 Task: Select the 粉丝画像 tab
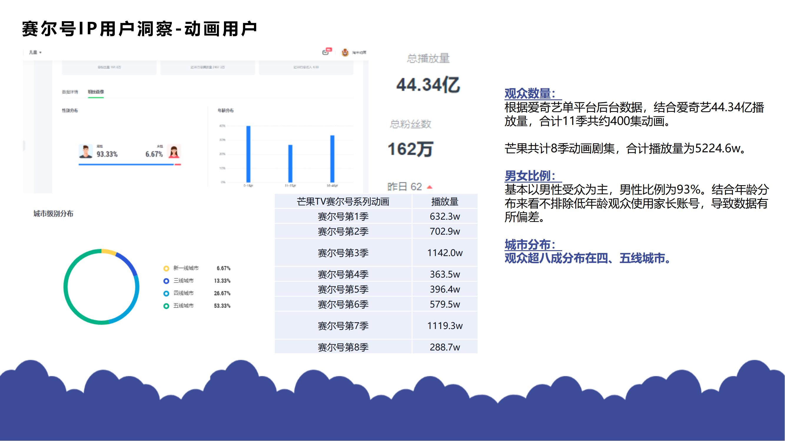(96, 92)
